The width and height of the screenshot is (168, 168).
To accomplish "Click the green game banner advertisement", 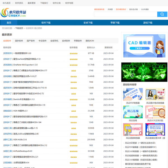I will tap(144, 72).
